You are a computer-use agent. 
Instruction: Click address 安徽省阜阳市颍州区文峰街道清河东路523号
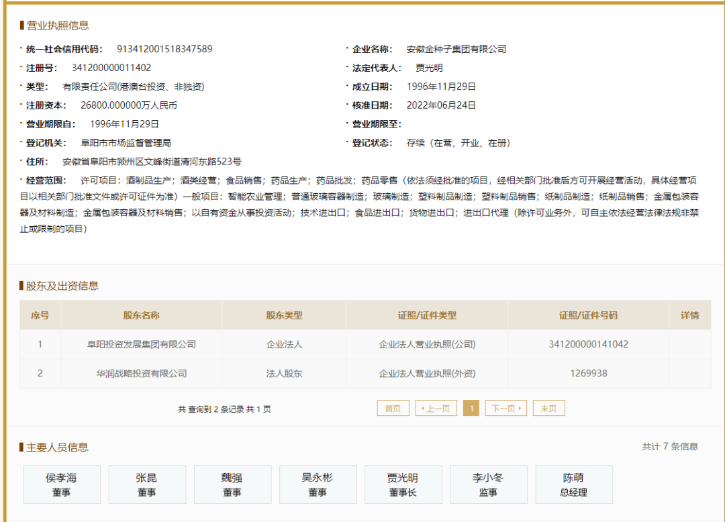tap(152, 162)
